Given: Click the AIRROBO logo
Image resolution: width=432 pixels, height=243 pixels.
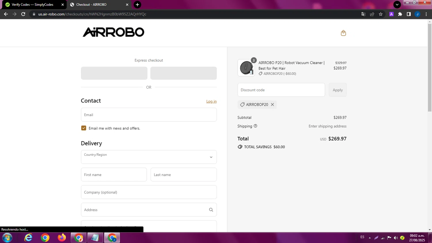Looking at the screenshot, I should pyautogui.click(x=113, y=32).
